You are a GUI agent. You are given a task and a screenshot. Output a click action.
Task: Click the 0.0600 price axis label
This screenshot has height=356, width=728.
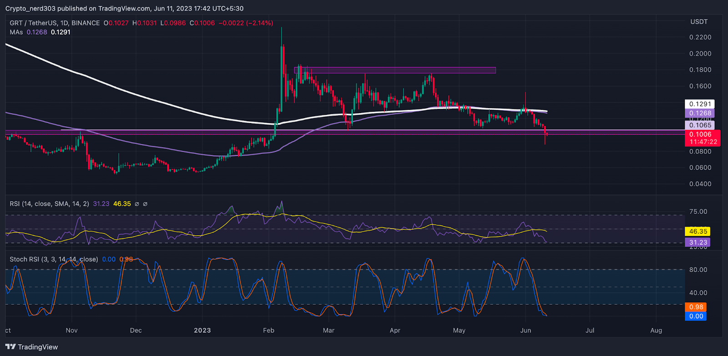click(700, 168)
